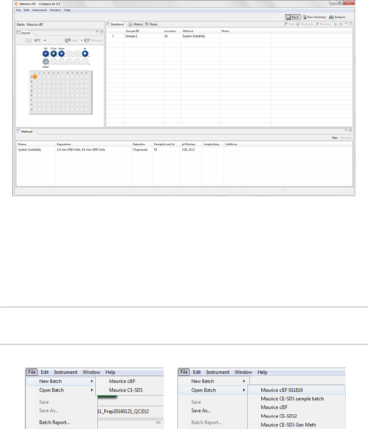Viewport: 368px width, 429px height.
Task: Open the Instrument menu in main window
Action: click(x=39, y=10)
